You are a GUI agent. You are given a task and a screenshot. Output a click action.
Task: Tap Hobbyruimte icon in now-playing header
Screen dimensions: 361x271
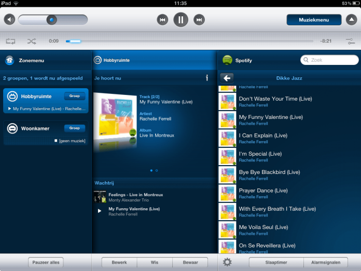[x=98, y=60]
